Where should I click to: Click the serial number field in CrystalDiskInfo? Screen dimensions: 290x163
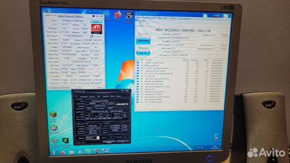tap(184, 38)
